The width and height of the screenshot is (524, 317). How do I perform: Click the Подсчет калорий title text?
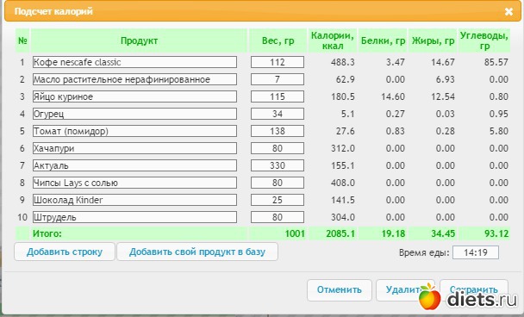(x=53, y=11)
